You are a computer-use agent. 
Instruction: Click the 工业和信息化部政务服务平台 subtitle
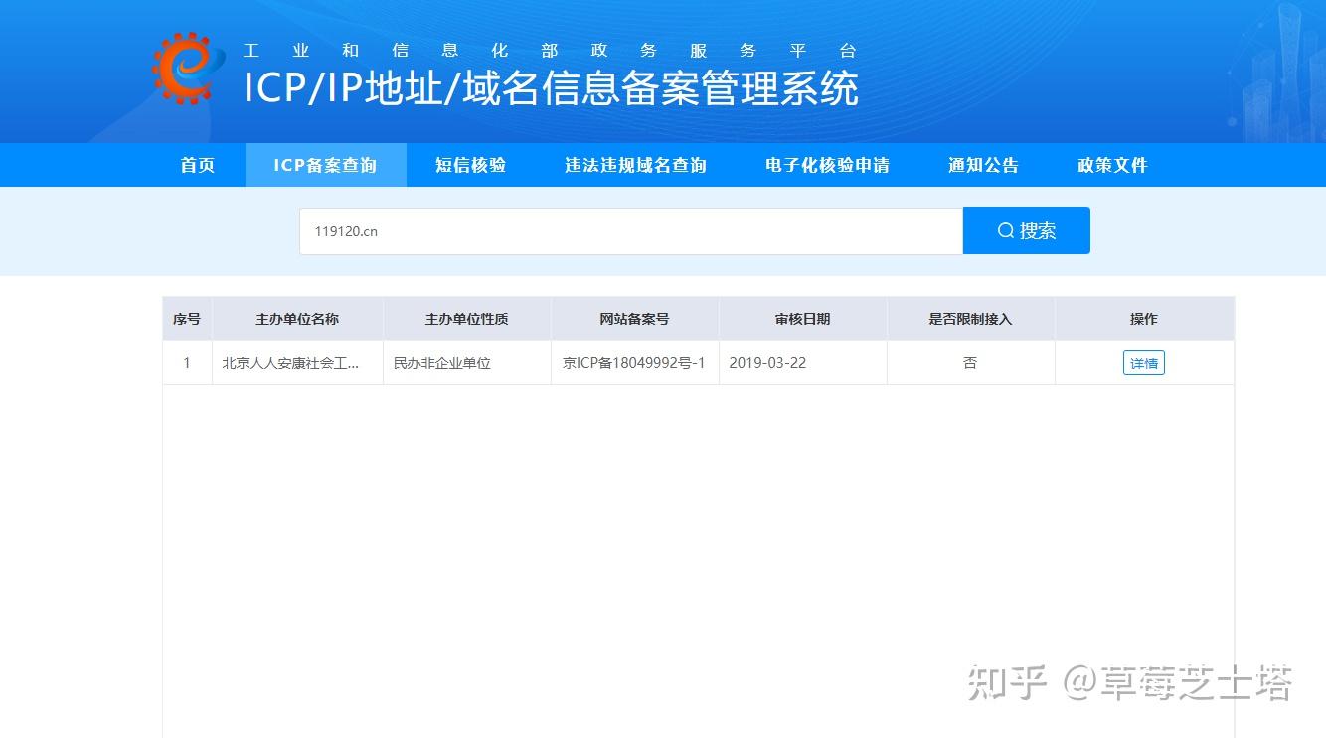tap(550, 51)
